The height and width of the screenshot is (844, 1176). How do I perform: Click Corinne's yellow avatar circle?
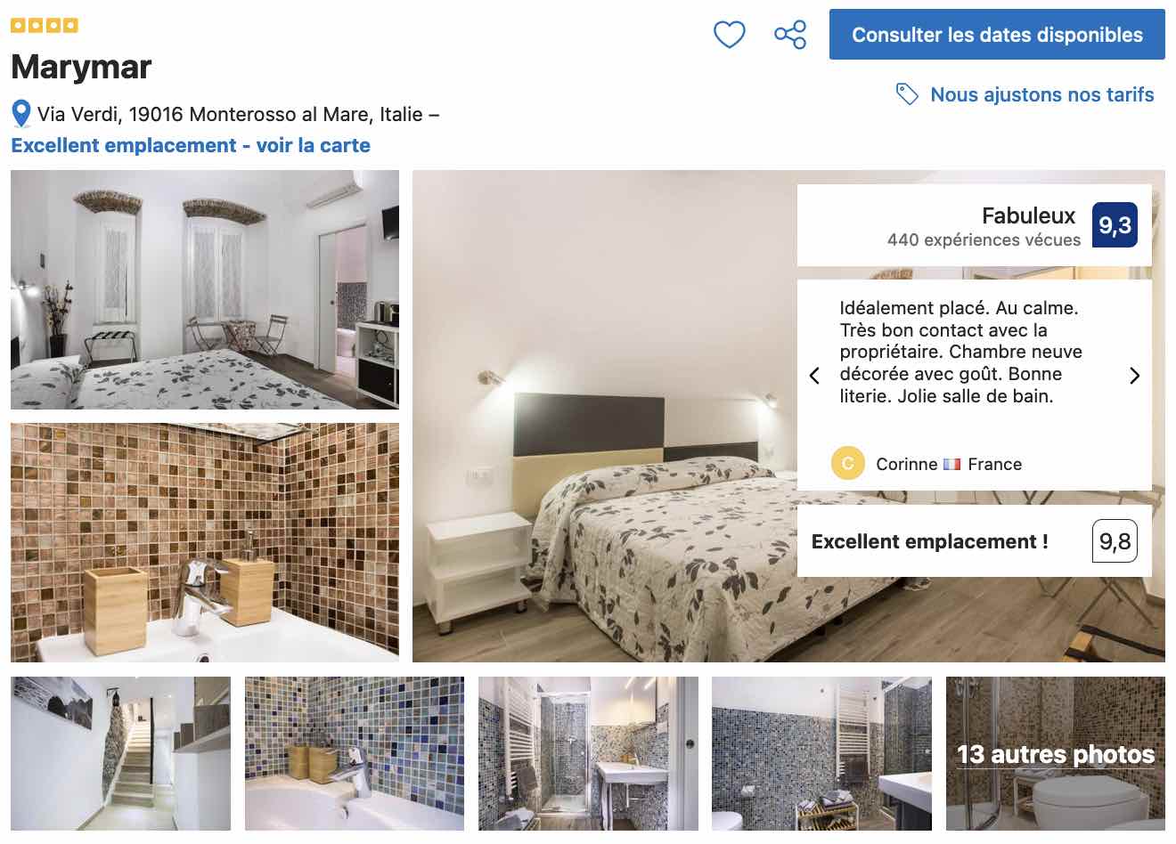click(x=847, y=464)
